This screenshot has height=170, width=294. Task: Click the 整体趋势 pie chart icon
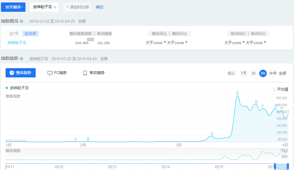12,73
